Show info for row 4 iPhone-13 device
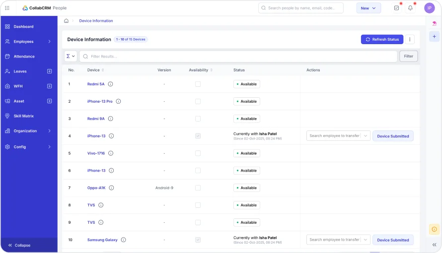The height and width of the screenshot is (253, 442). 111,136
